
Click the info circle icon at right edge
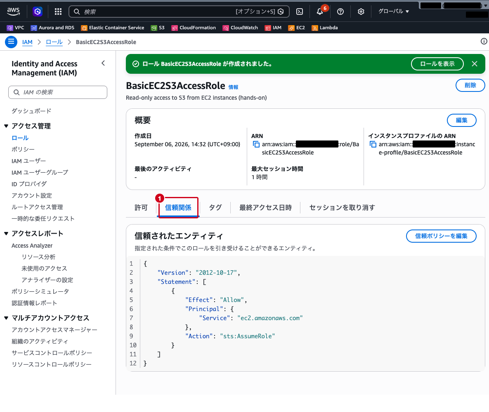pos(484,41)
